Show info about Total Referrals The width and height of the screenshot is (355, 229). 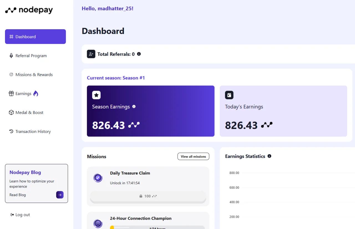[x=139, y=54]
